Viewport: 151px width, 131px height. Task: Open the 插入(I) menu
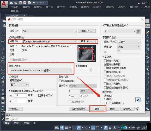[49, 7]
